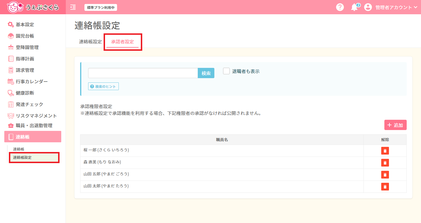Open 行事カレンダー menu label
The width and height of the screenshot is (421, 223).
coord(32,82)
